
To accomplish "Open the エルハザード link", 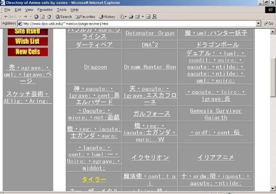I will (94, 95).
